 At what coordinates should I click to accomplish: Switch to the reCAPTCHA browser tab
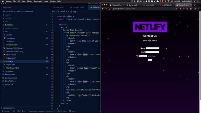(x=167, y=5)
